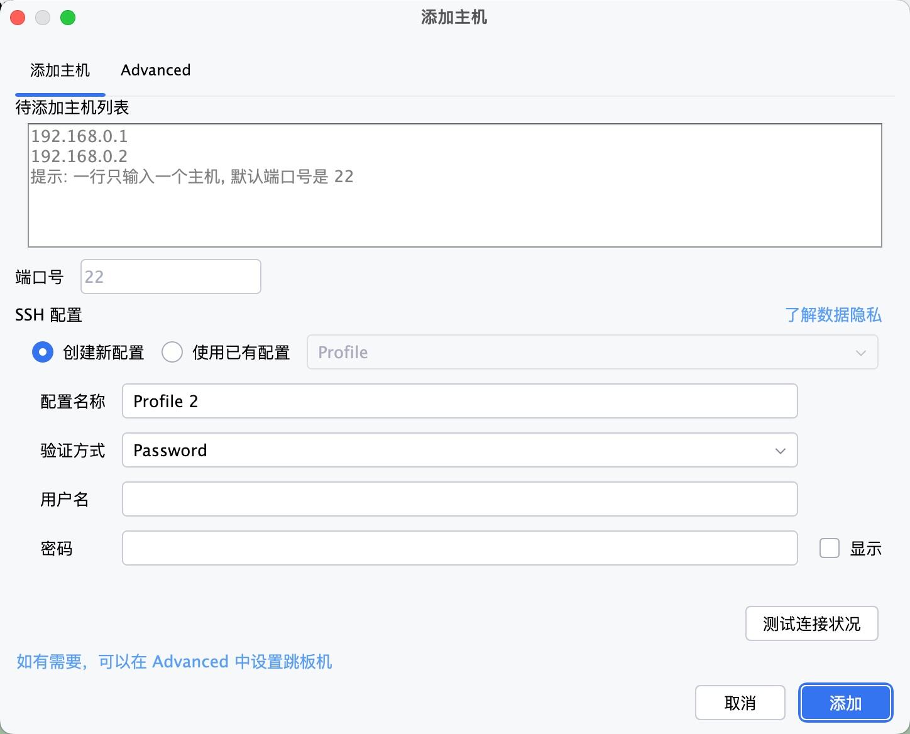This screenshot has height=734, width=910.
Task: Click into the 待添加主机列表 host text area
Action: [455, 185]
